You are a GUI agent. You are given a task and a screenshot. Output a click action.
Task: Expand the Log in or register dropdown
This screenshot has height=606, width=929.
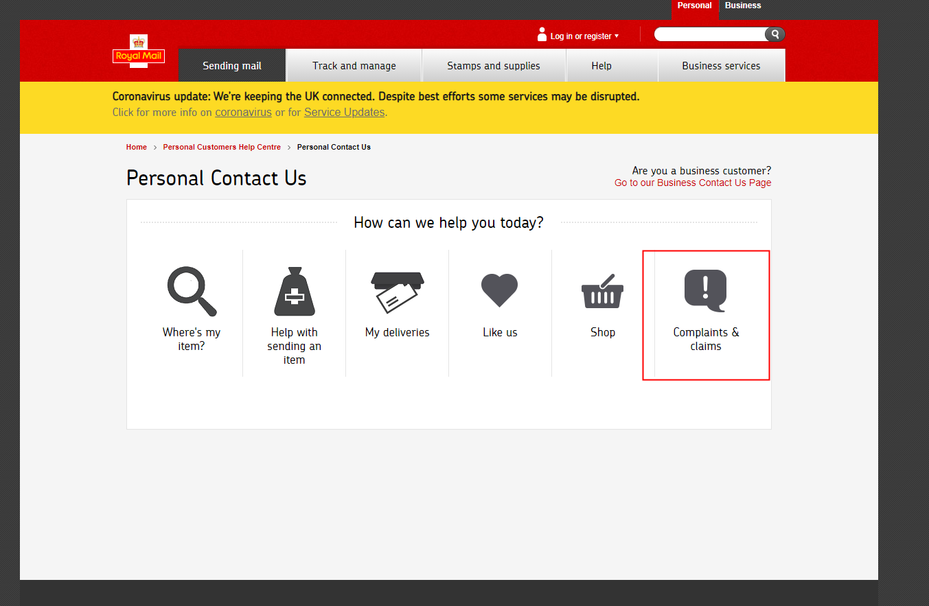coord(584,36)
